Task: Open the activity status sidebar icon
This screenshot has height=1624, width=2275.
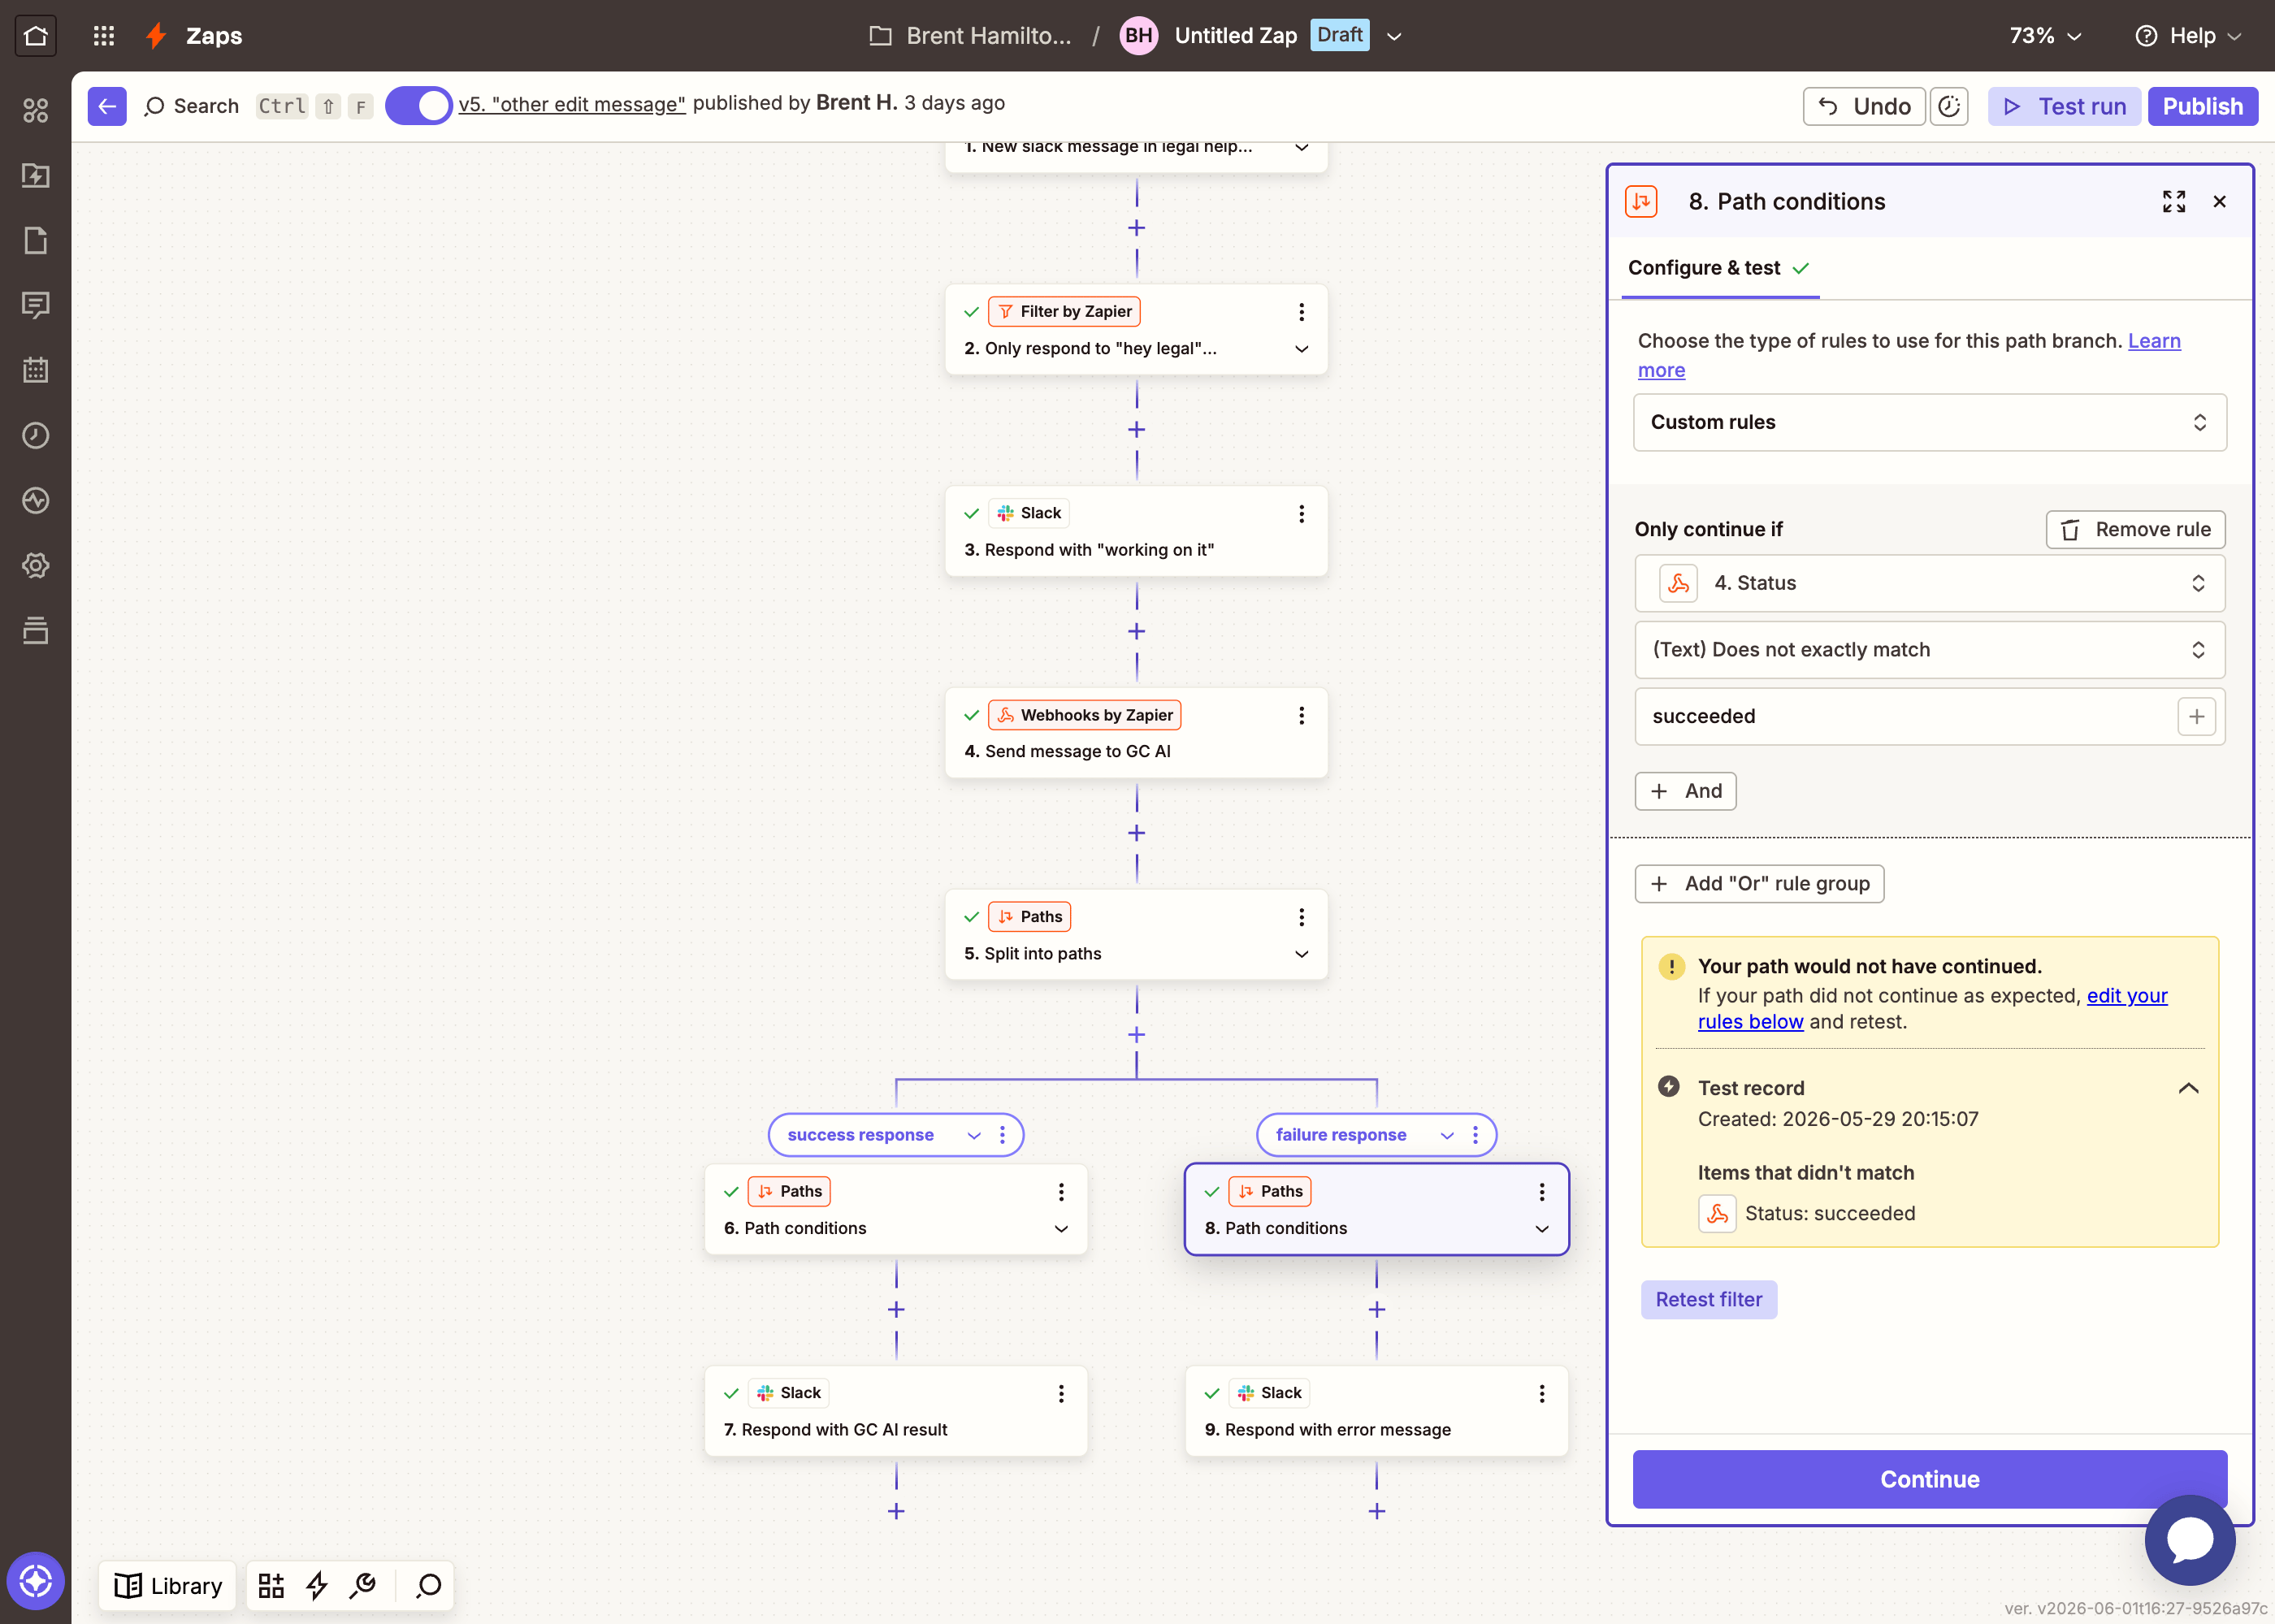Action: 36,500
